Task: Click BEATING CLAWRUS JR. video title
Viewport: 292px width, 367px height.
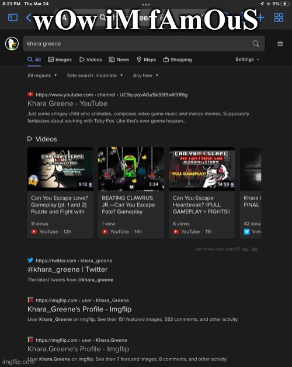Action: point(128,205)
